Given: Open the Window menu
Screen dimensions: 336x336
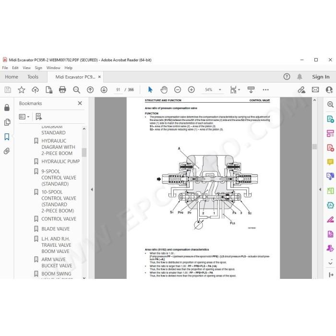Looking at the screenshot, I should click(x=53, y=68).
